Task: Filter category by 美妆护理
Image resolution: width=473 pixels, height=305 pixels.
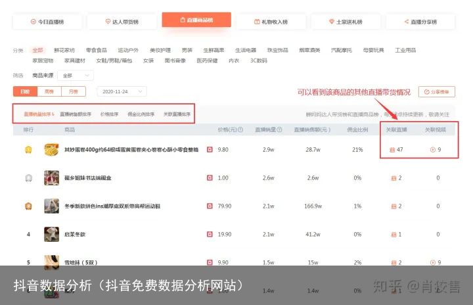Action: tap(160, 50)
